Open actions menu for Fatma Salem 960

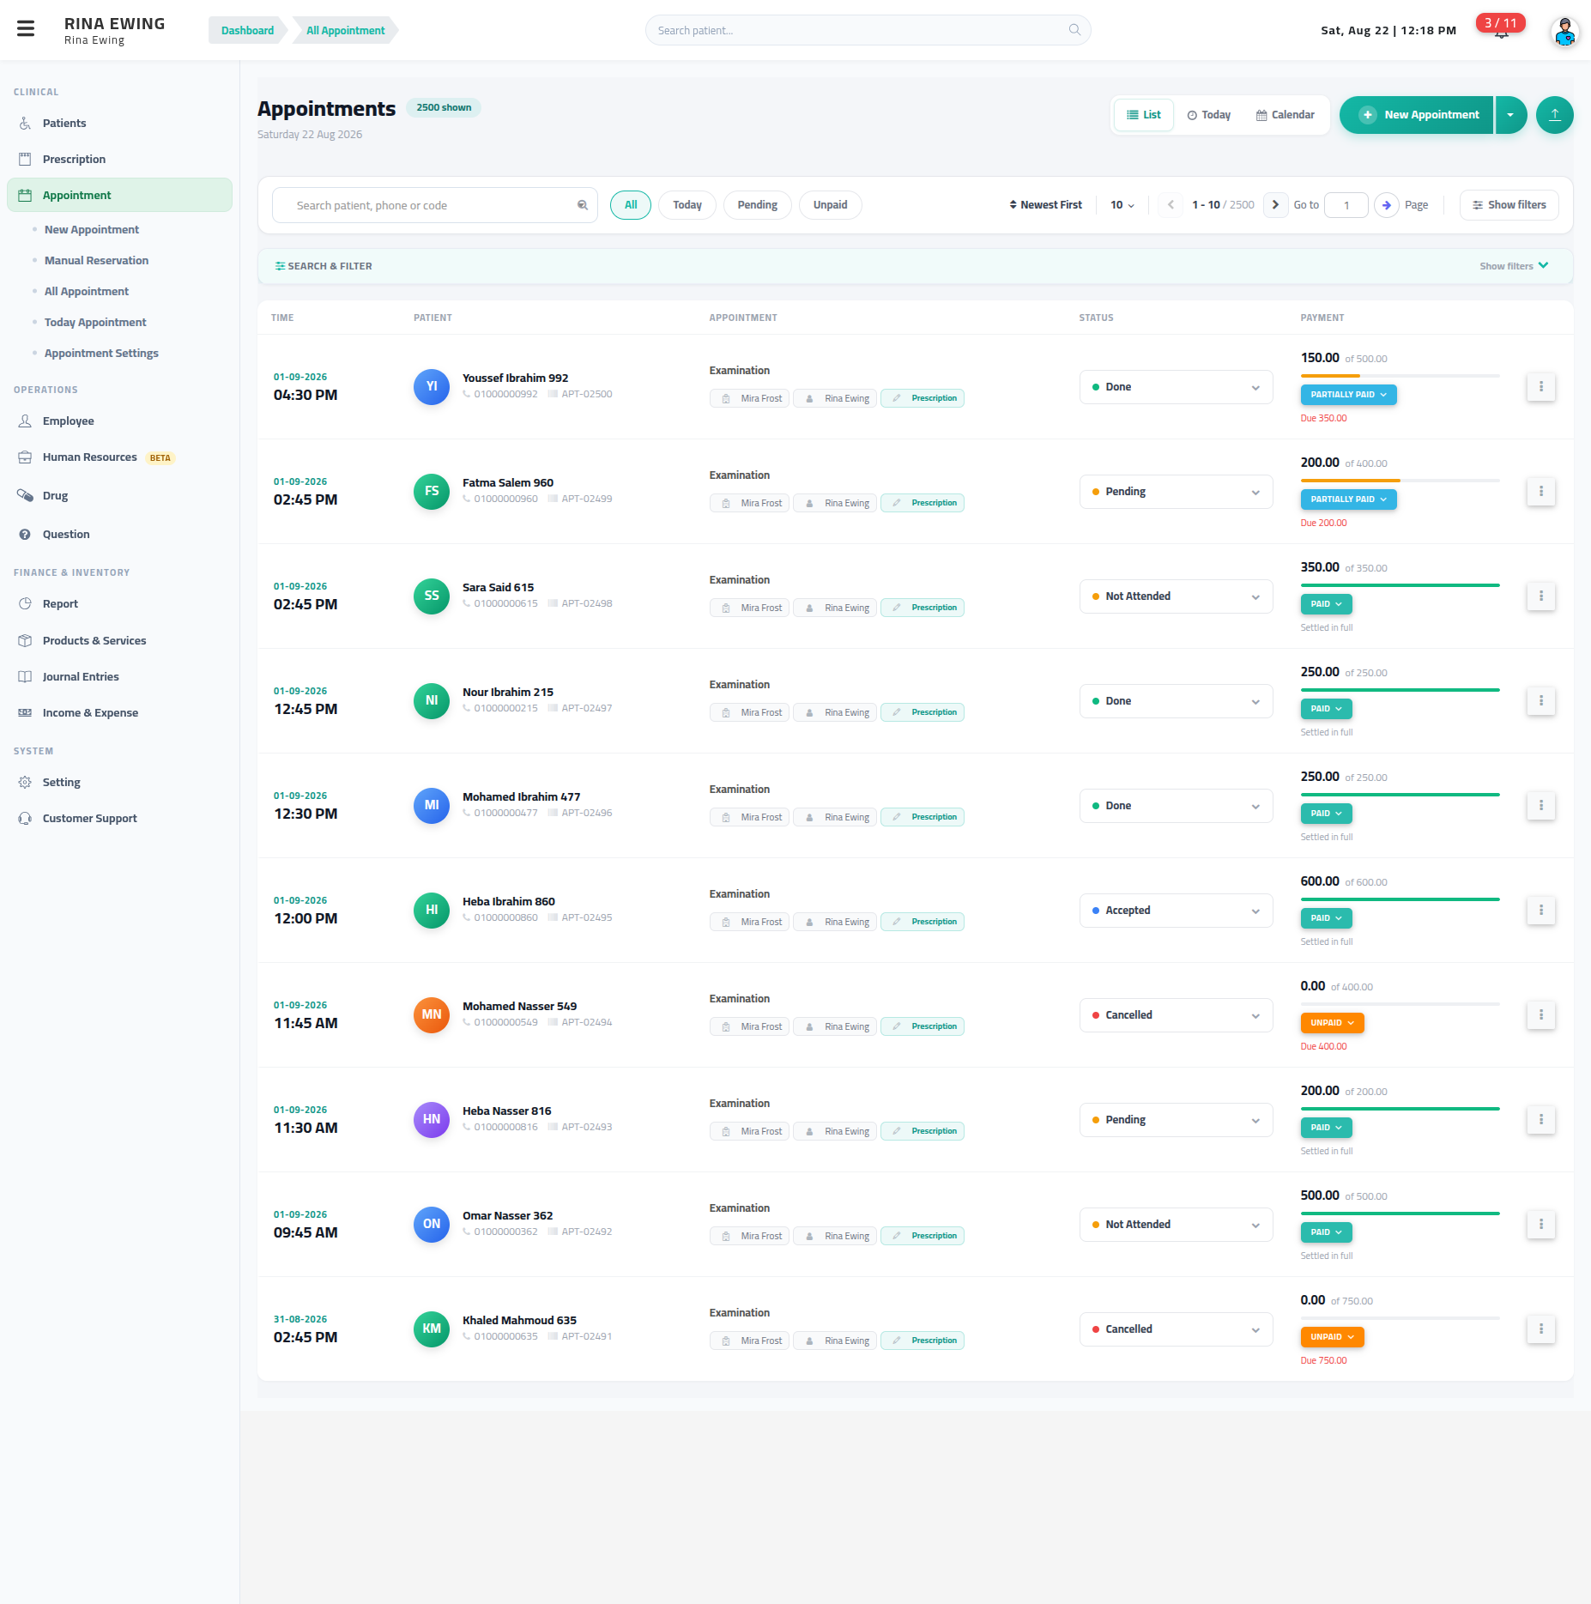(x=1540, y=492)
